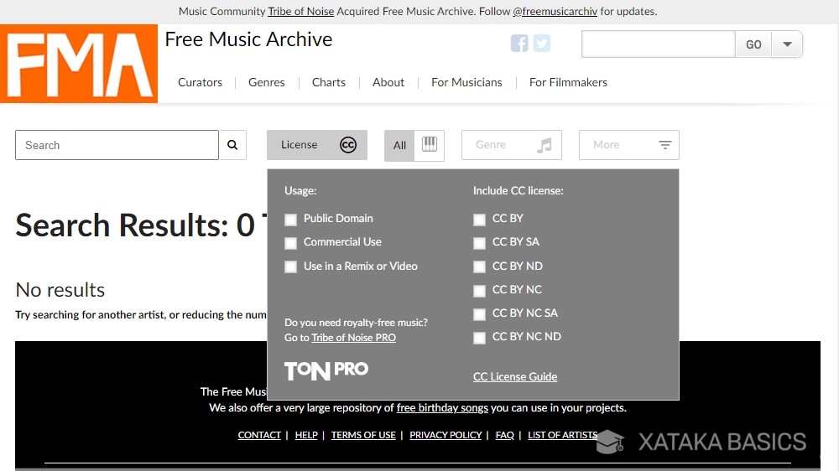Enable Use in a Remix or Video
The image size is (839, 471).
(290, 267)
